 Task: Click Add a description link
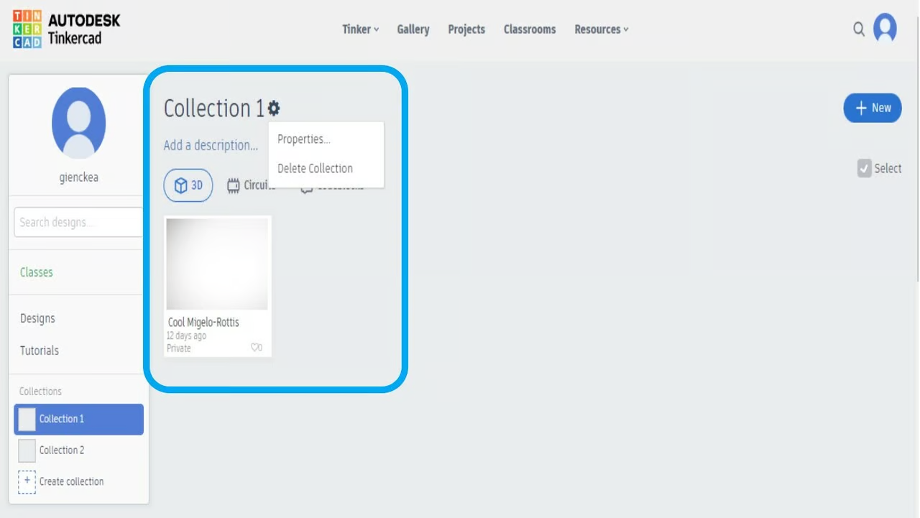pos(211,145)
